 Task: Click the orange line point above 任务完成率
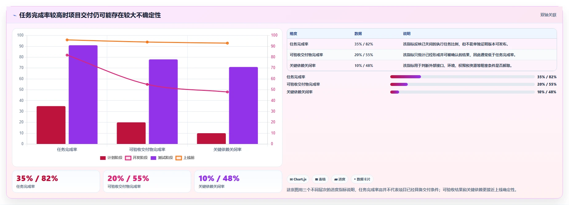point(67,40)
